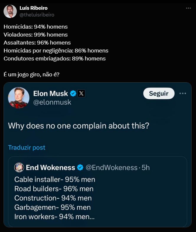The image size is (196, 232).
Task: Click Luís Ribeiro's profile avatar
Action: (10, 11)
